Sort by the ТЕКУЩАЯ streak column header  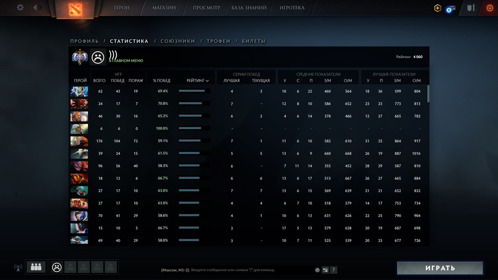pos(261,81)
